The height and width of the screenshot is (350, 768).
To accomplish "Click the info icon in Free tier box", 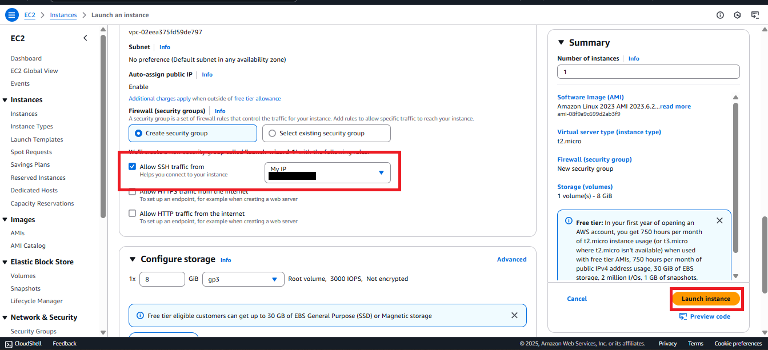I will (x=569, y=221).
